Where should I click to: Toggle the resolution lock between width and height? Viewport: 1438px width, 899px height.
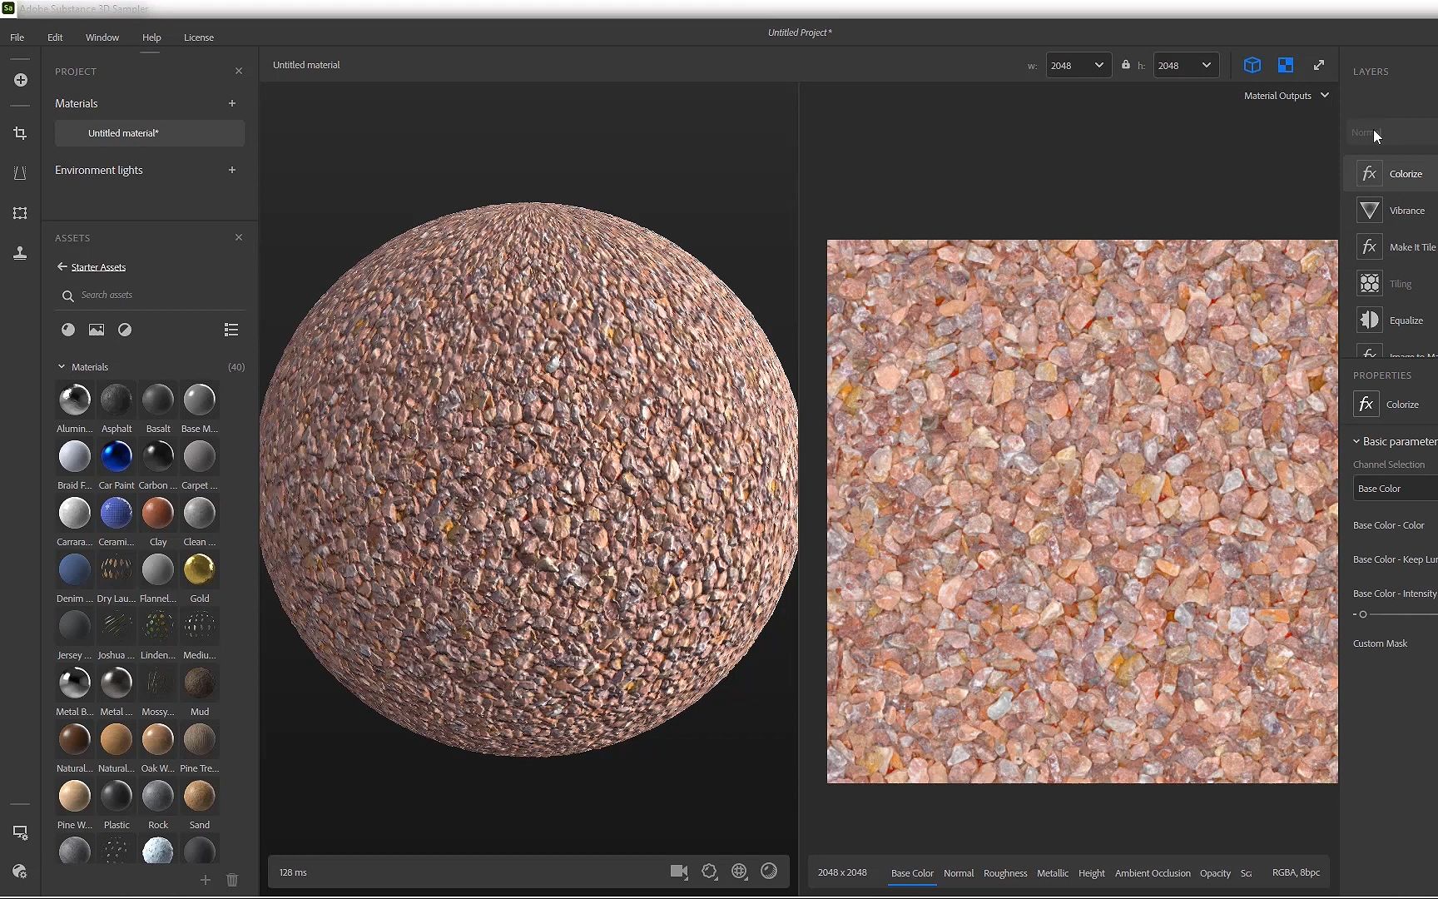[1125, 65]
